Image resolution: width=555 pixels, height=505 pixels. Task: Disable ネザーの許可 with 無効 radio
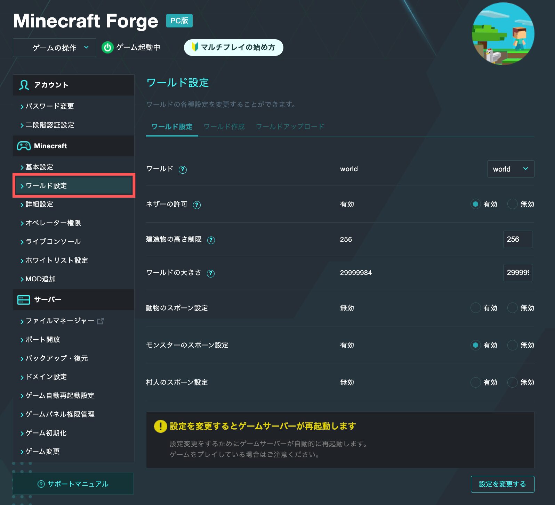[x=512, y=204]
